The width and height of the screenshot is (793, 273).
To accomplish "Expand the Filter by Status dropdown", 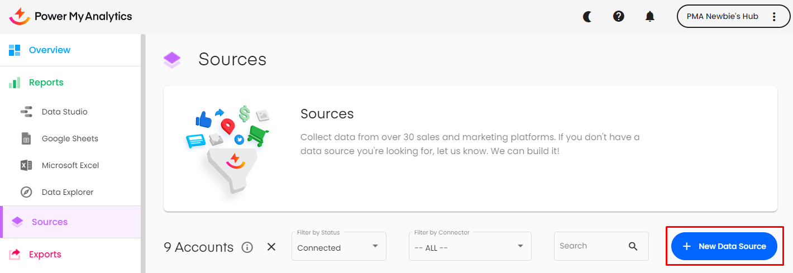I will [x=338, y=246].
